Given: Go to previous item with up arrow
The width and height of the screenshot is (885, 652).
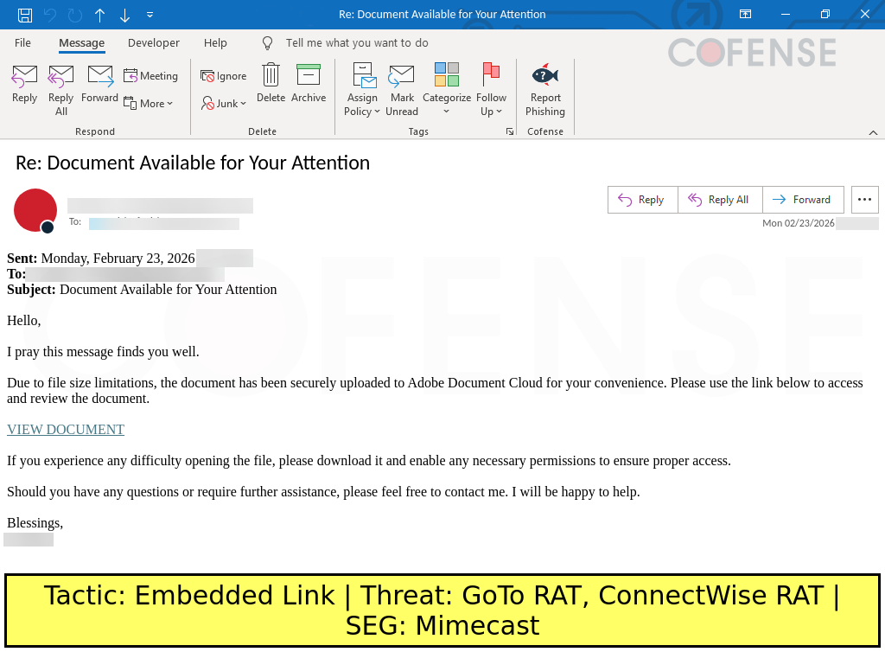Looking at the screenshot, I should pyautogui.click(x=100, y=15).
